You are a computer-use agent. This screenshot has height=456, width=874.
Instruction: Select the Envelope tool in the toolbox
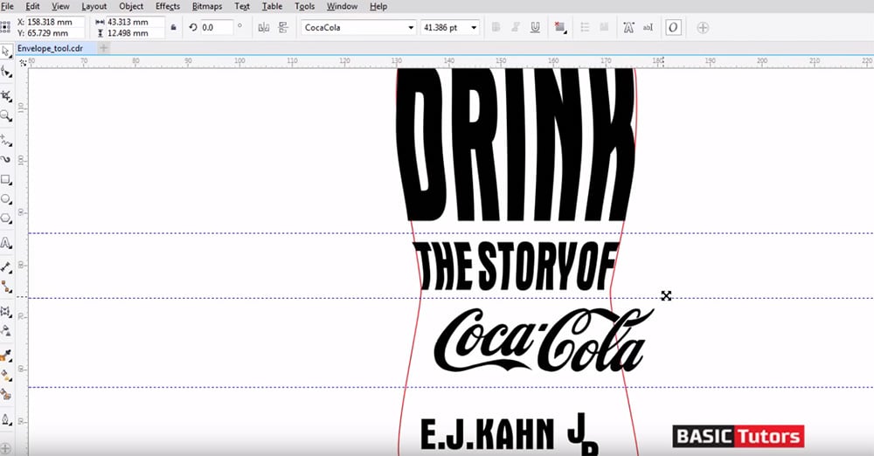coord(6,311)
